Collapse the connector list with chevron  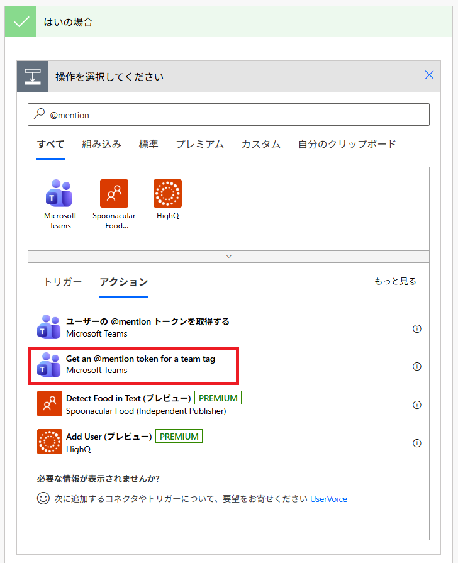(228, 256)
